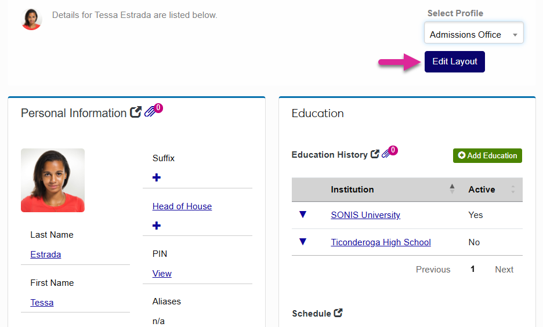Expand the Ticonderoga High School row
The width and height of the screenshot is (543, 327).
pos(302,242)
